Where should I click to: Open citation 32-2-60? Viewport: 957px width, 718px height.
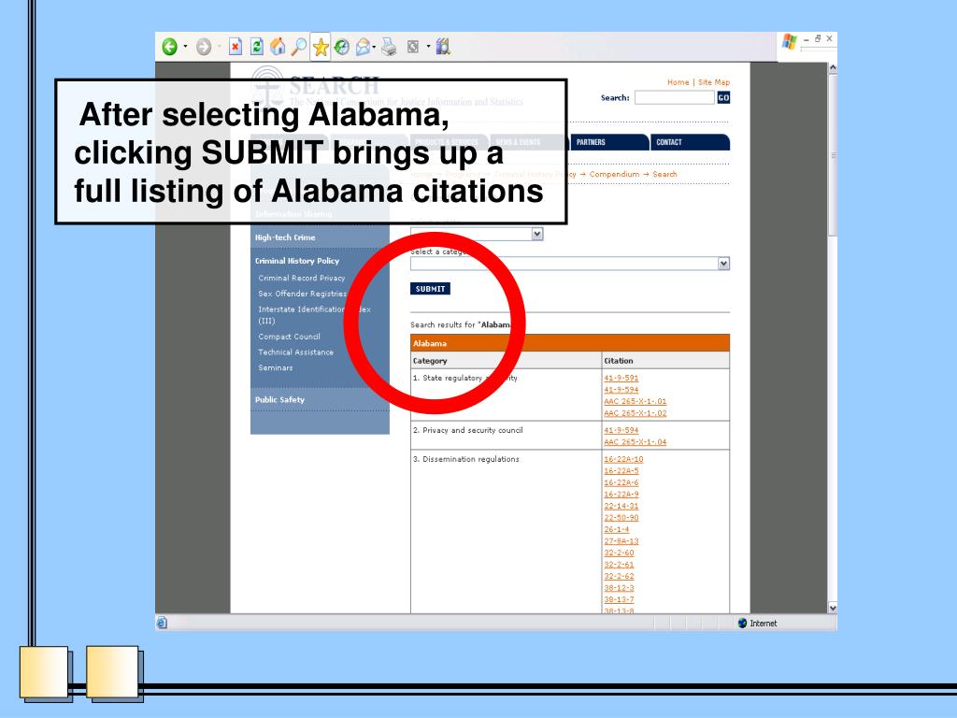click(619, 553)
